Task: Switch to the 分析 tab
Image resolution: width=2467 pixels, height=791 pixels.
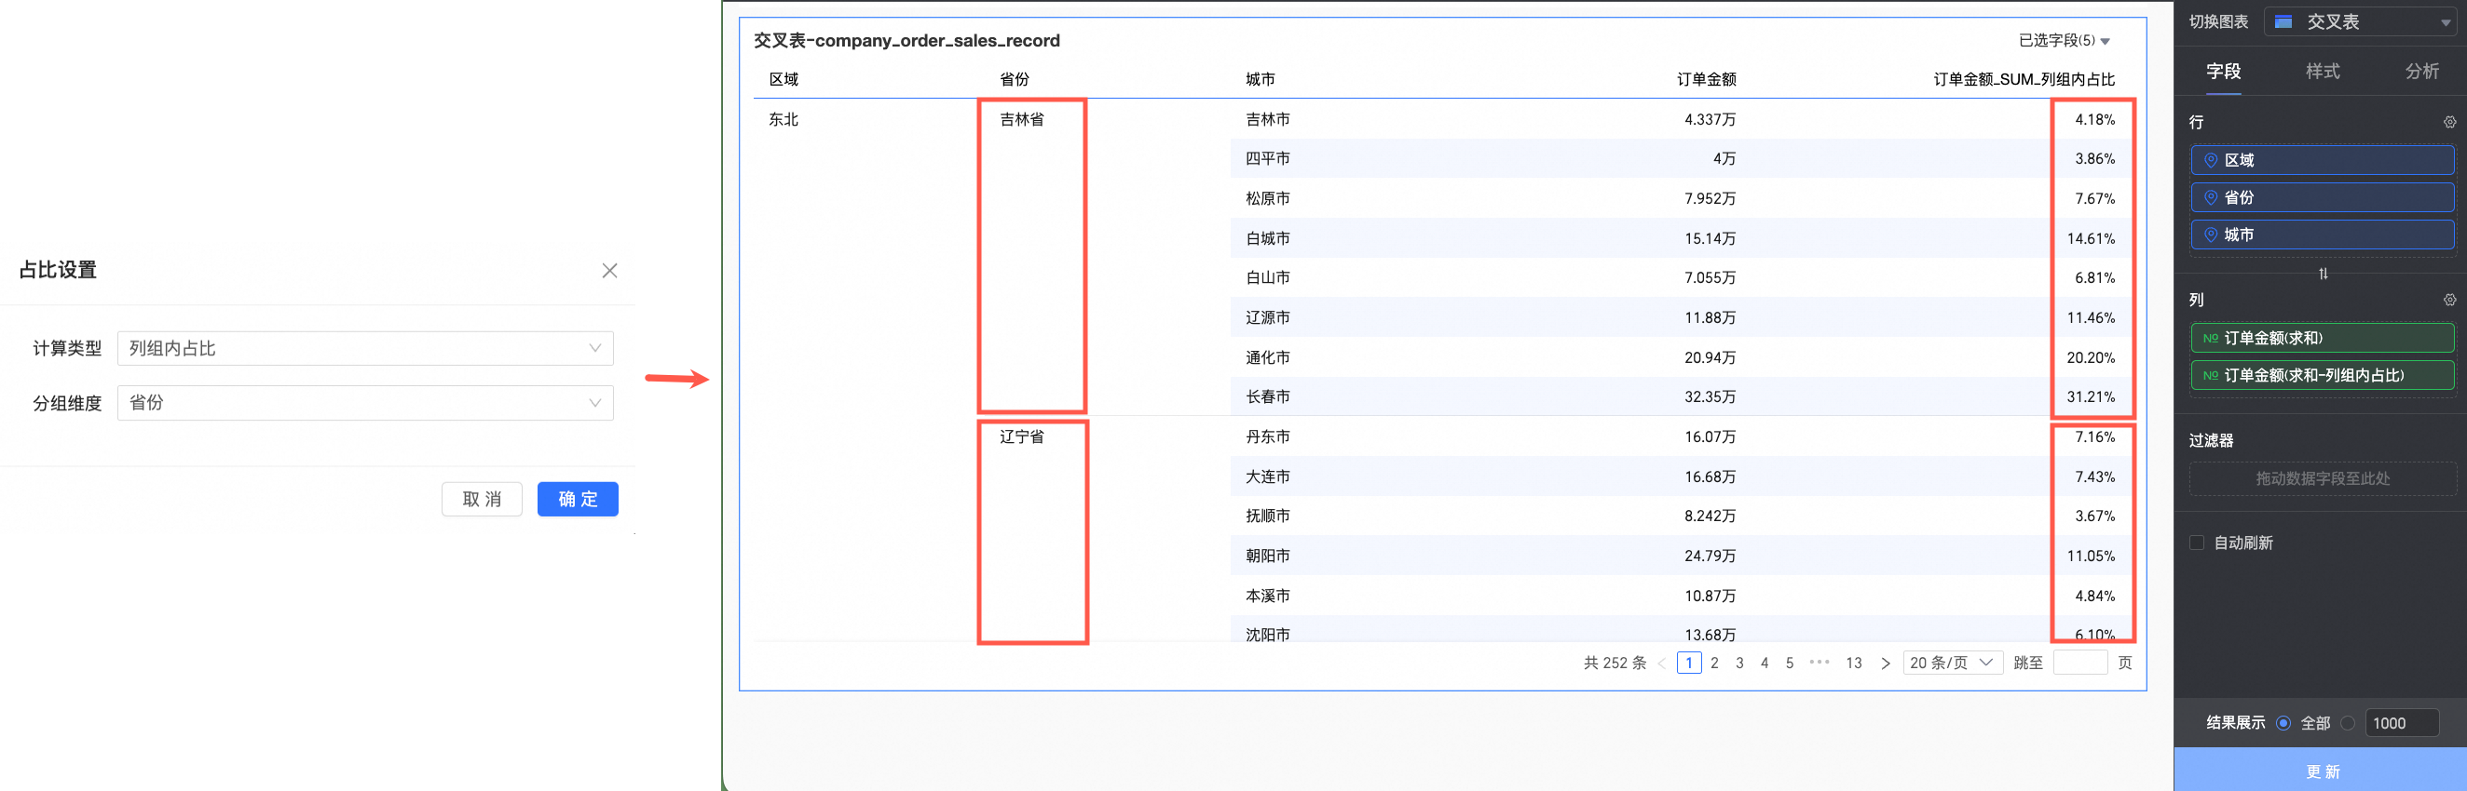Action: 2421,71
